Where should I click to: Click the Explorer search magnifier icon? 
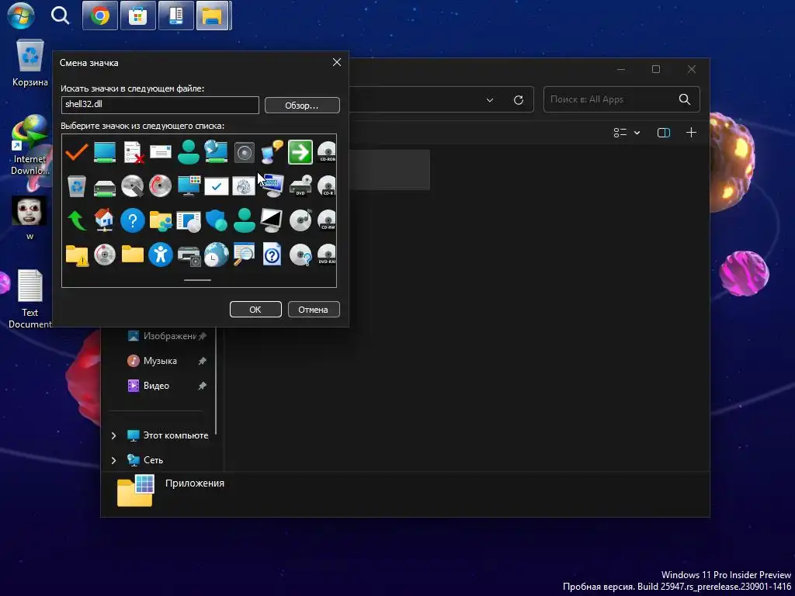(685, 99)
